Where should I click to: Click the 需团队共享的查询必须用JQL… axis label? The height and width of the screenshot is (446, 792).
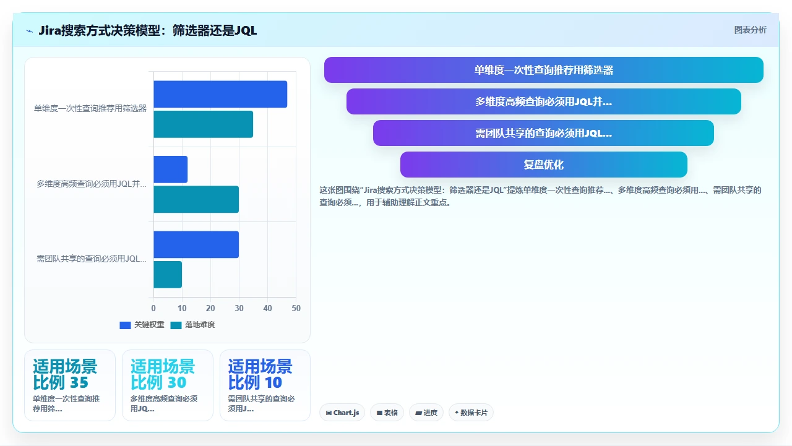click(x=92, y=259)
